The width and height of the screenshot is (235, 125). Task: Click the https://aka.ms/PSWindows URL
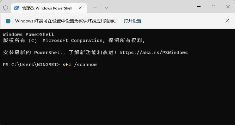pos(154,53)
